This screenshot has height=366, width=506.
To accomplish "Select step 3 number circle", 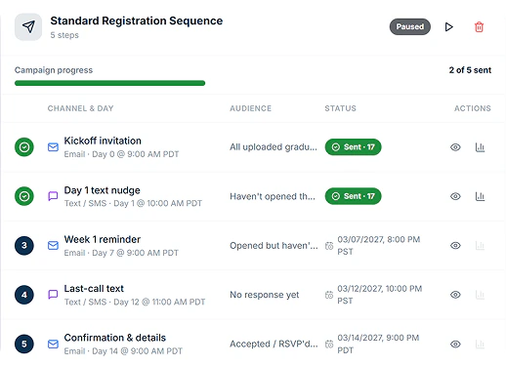I will coord(24,245).
